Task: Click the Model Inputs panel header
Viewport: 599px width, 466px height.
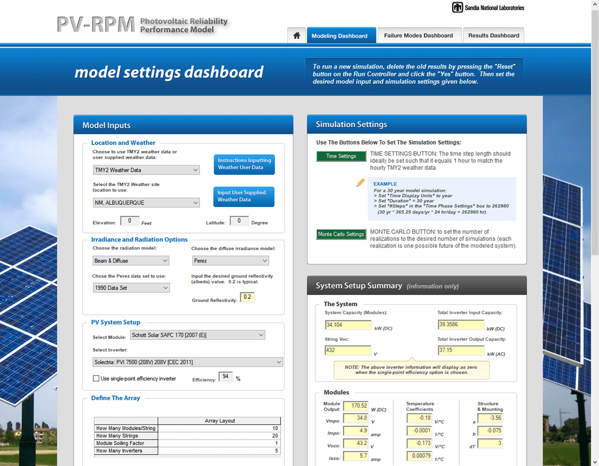Action: pyautogui.click(x=183, y=125)
